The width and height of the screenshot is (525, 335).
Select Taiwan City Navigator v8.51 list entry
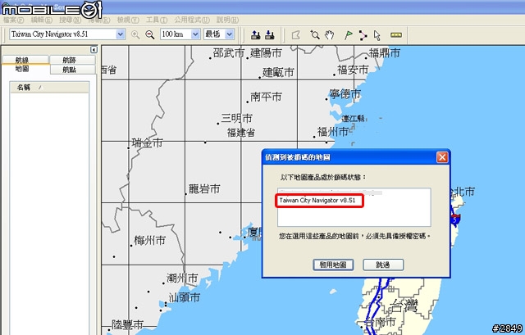pos(317,201)
